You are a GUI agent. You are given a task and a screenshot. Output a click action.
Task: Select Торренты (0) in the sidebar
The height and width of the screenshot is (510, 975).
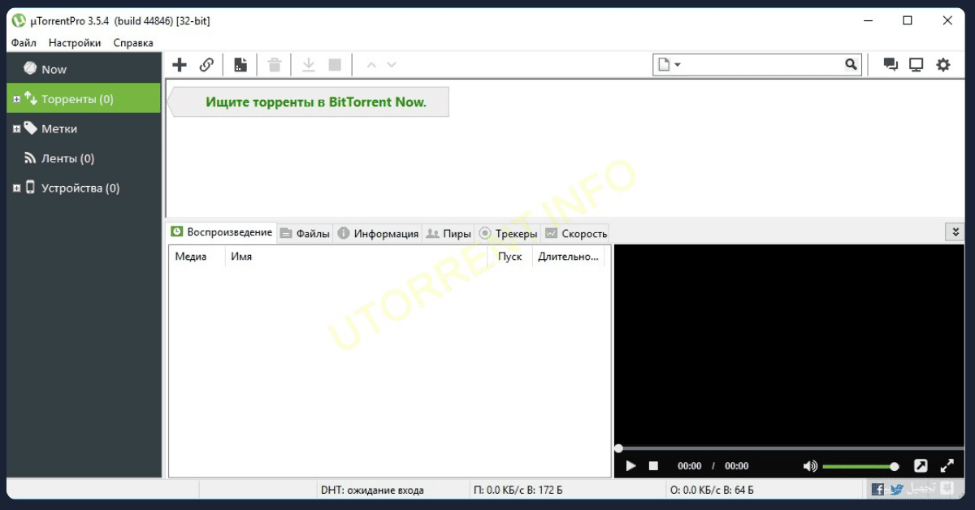pyautogui.click(x=84, y=99)
